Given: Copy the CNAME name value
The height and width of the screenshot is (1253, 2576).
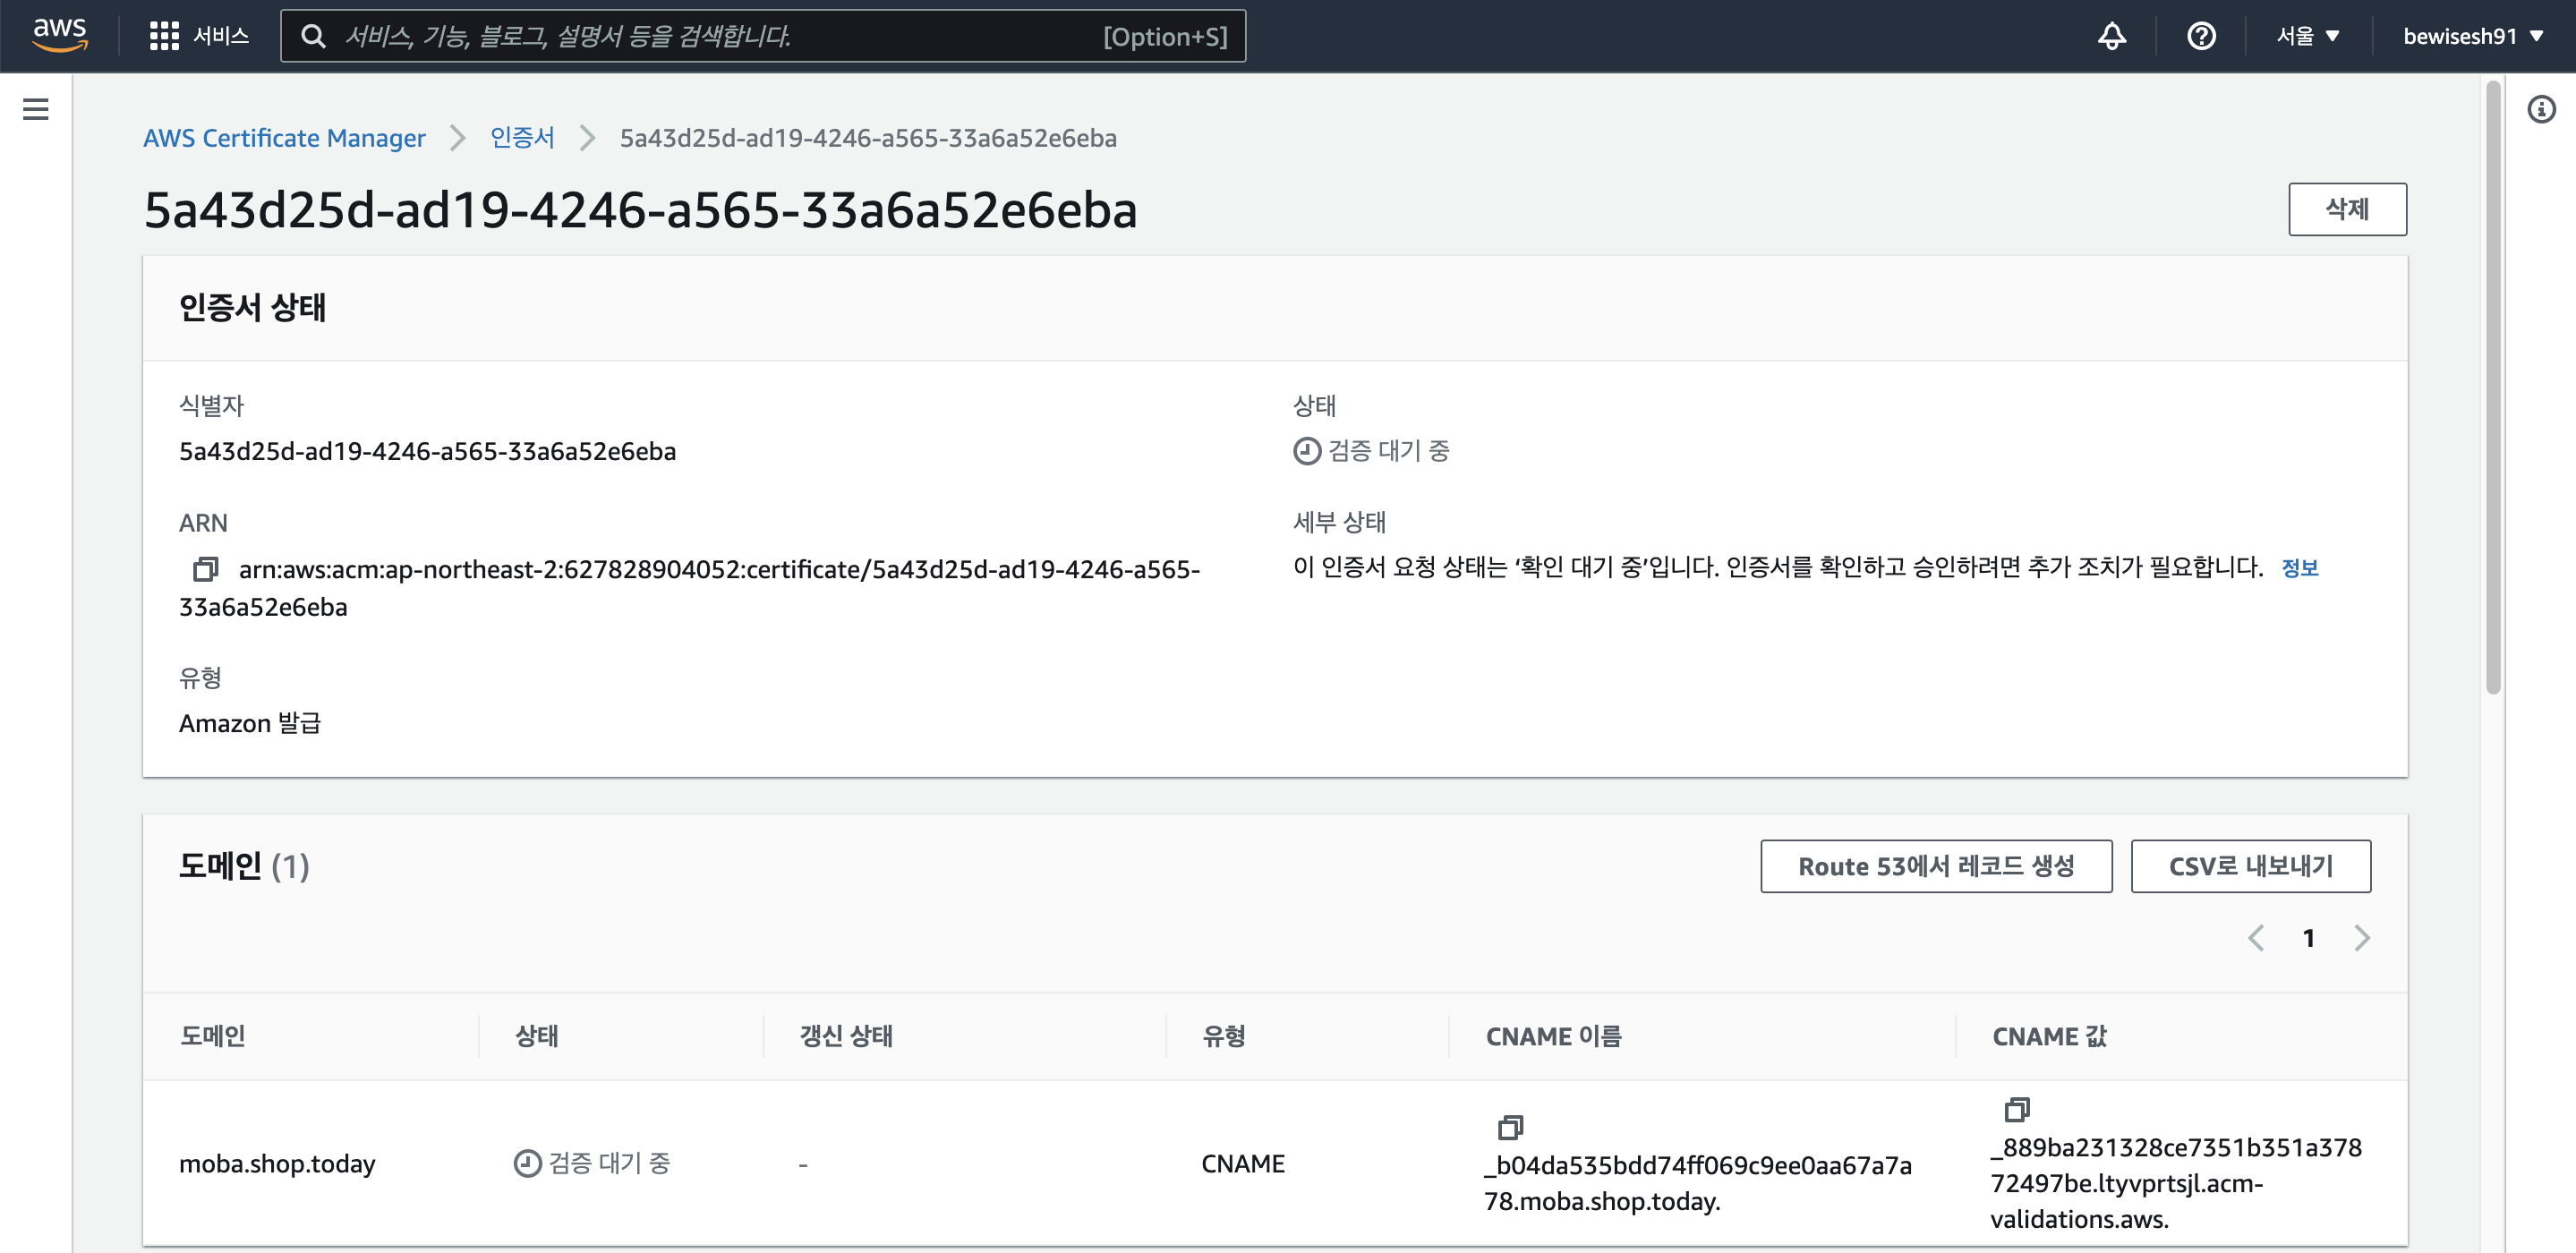Looking at the screenshot, I should coord(1510,1127).
